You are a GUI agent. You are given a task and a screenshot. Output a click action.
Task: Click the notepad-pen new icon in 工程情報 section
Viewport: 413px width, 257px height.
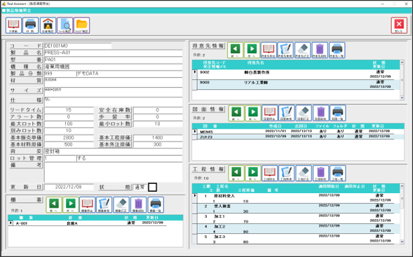click(287, 173)
